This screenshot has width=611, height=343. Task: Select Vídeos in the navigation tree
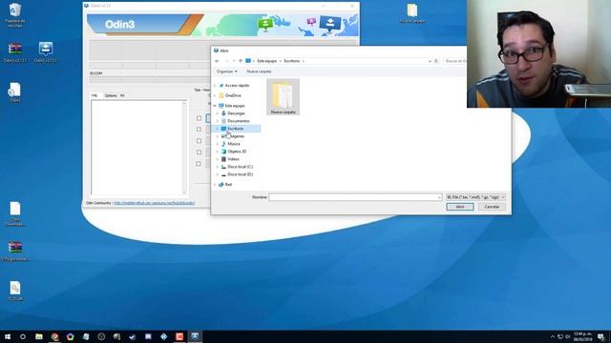point(233,159)
